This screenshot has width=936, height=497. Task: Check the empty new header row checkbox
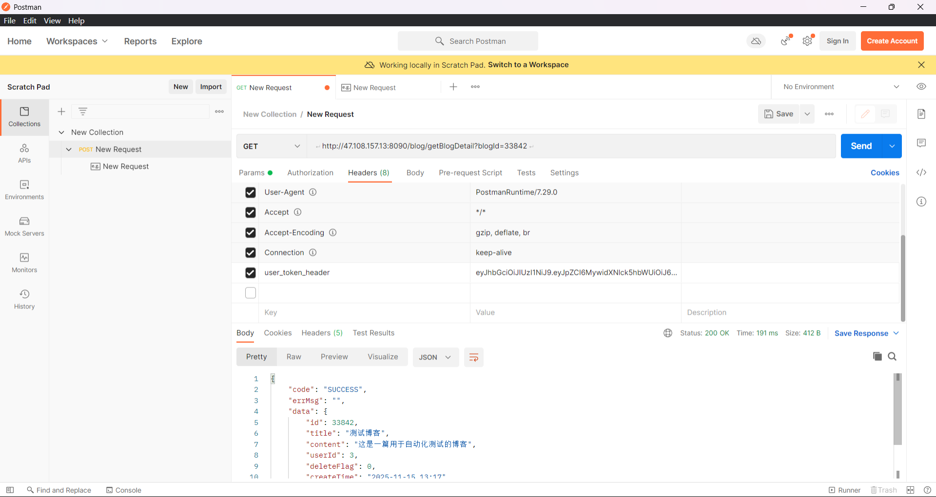pos(251,293)
